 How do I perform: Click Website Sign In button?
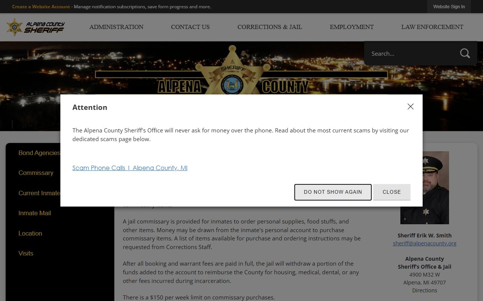click(x=449, y=7)
